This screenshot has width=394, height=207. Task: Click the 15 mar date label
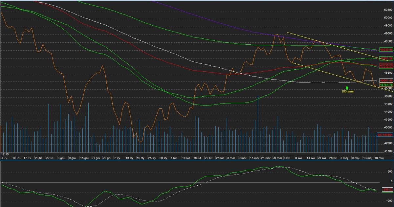point(255,158)
